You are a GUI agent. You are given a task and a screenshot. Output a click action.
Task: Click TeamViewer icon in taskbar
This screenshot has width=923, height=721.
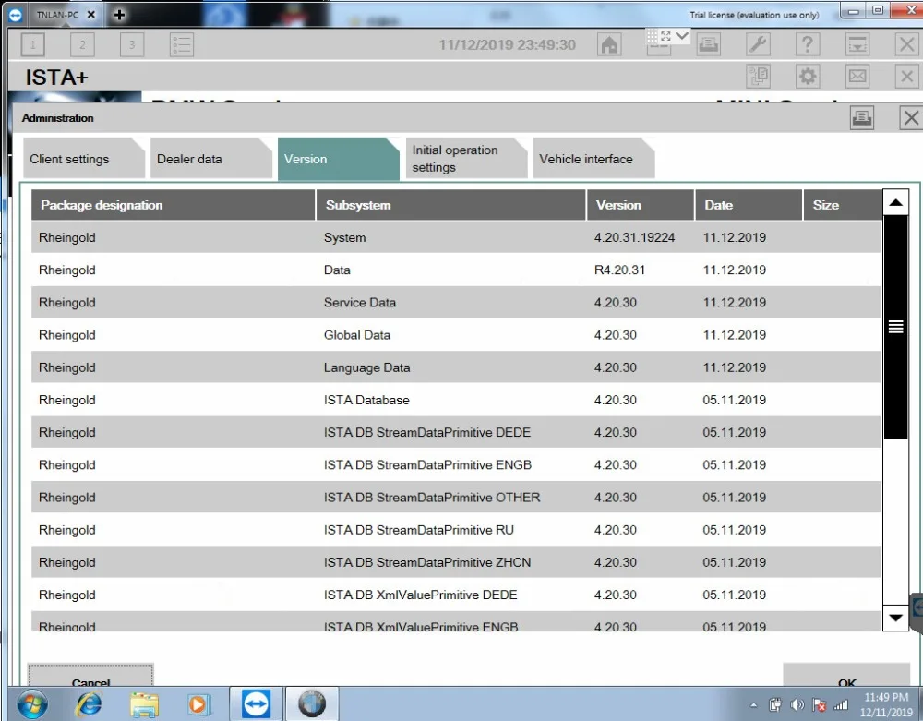[x=256, y=704]
